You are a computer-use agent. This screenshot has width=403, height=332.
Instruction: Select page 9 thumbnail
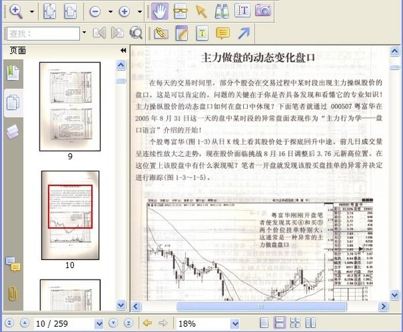[70, 106]
